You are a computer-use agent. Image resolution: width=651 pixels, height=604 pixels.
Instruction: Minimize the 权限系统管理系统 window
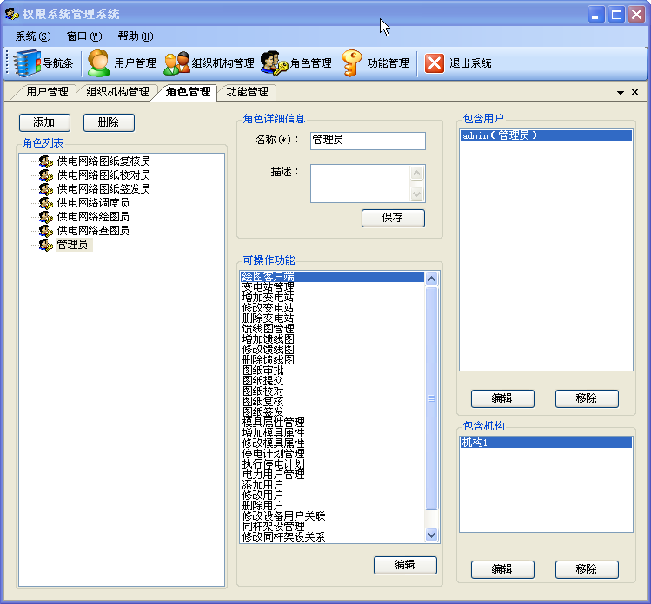(596, 15)
